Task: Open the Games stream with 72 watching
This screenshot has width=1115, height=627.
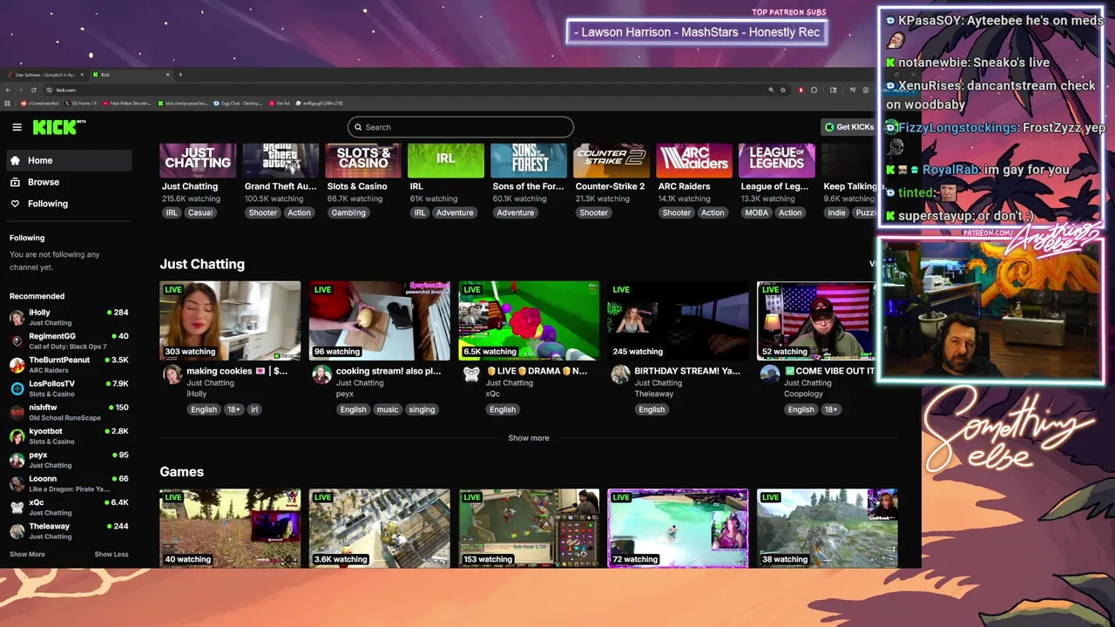Action: pos(678,528)
